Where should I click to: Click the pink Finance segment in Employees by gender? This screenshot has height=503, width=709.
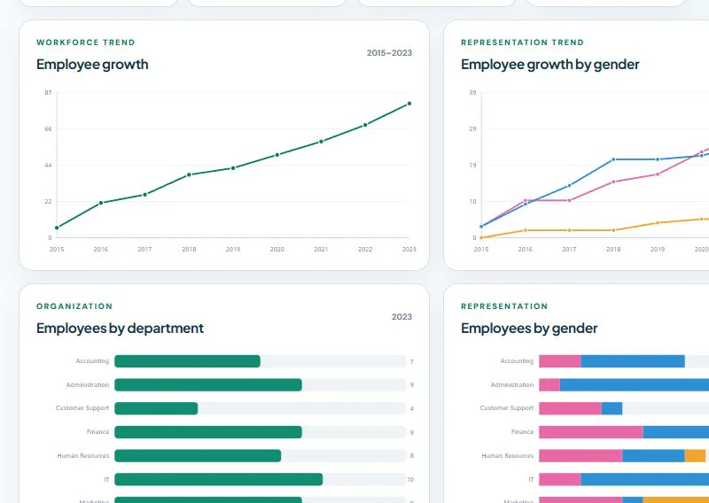(591, 432)
